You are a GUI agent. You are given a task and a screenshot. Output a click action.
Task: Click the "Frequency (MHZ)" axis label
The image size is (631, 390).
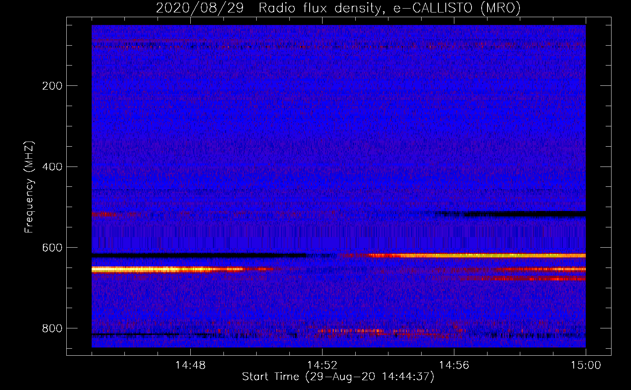point(29,187)
